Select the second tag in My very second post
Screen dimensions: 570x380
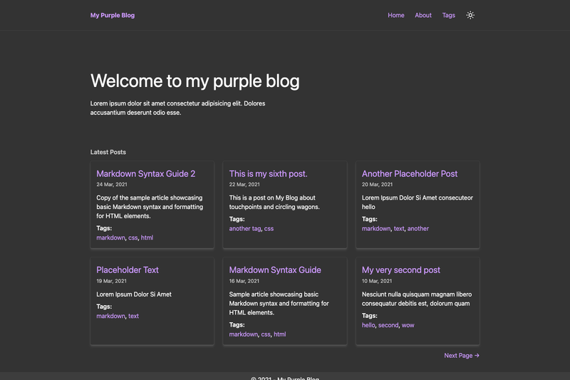[x=388, y=325]
